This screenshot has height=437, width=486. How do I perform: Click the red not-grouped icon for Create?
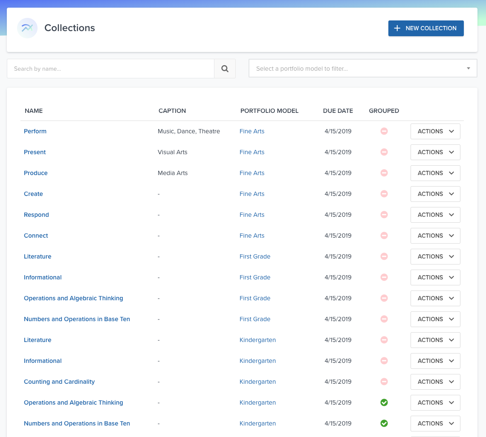click(384, 194)
